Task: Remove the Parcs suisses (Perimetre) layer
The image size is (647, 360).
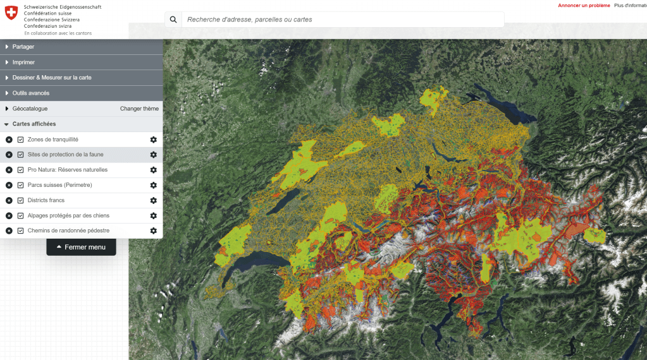Action: pos(9,185)
